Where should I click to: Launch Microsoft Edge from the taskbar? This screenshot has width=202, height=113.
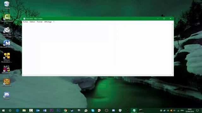[x=17, y=110]
